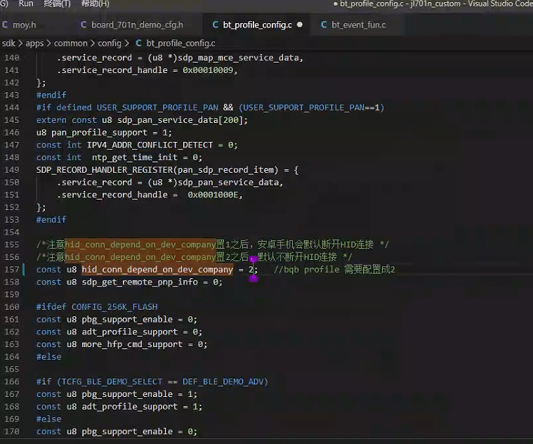Open common breadcrumb segment

[x=71, y=43]
